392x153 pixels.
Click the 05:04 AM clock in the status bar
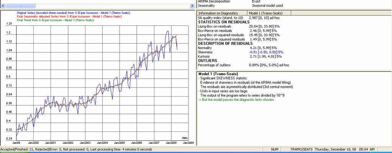[367, 149]
